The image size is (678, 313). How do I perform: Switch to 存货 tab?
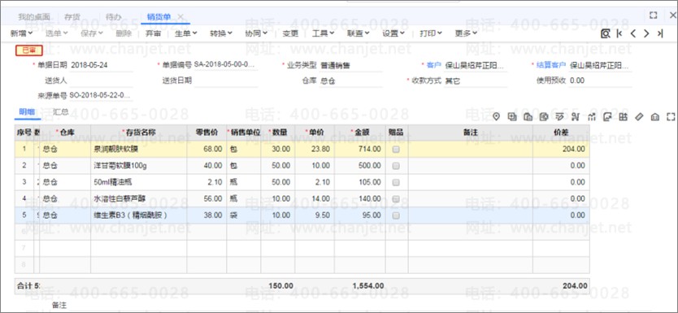(72, 17)
